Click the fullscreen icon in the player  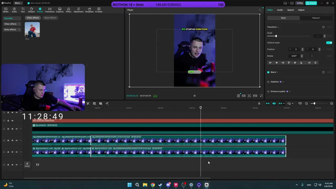click(x=261, y=96)
